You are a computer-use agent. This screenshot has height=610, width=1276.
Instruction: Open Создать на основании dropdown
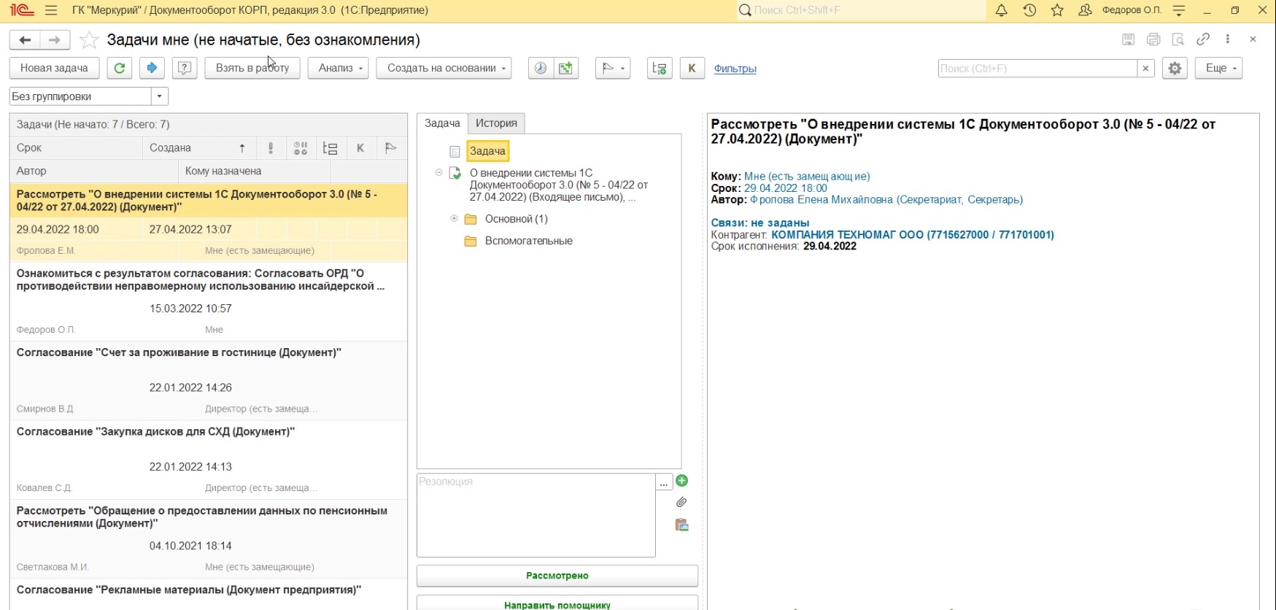tap(444, 68)
